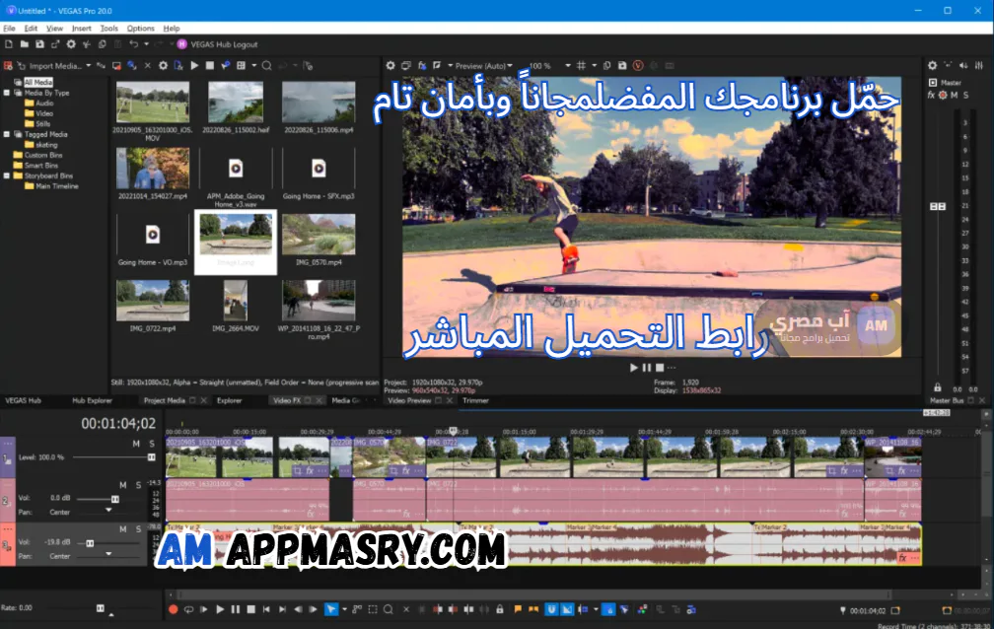
Task: Solo audio track 3 with S
Action: pyautogui.click(x=138, y=528)
